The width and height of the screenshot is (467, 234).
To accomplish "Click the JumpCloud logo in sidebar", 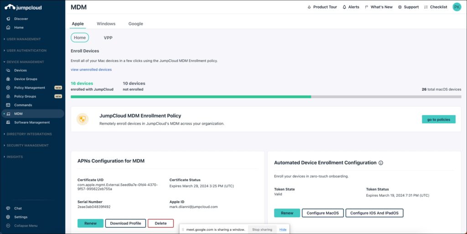I will 23,7.
